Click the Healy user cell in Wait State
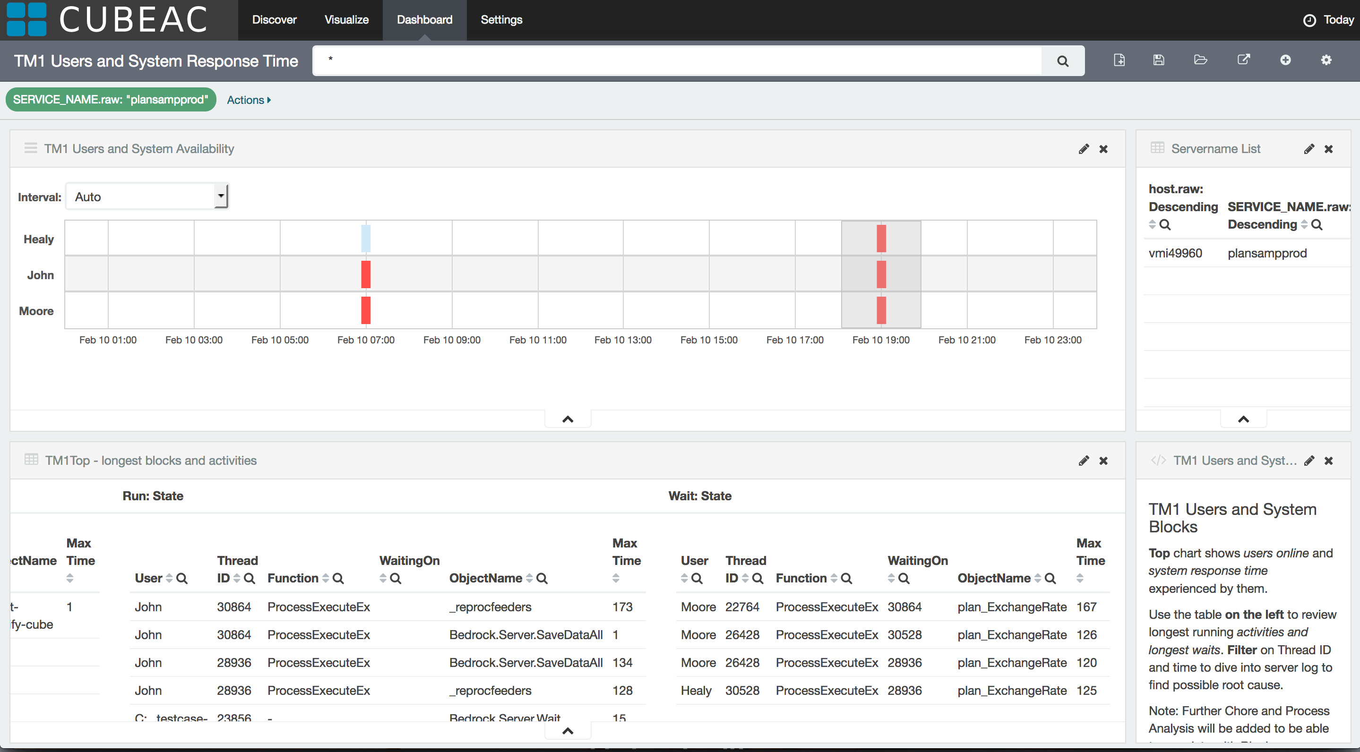This screenshot has height=752, width=1360. click(696, 691)
